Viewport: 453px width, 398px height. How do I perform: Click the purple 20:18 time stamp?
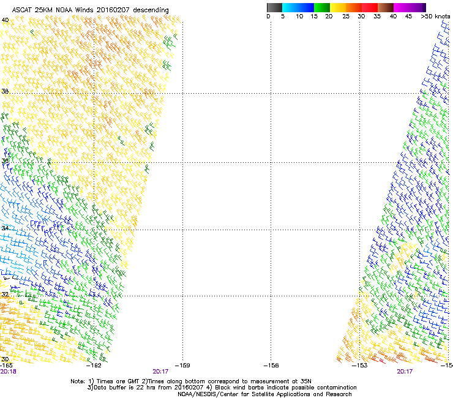click(8, 372)
